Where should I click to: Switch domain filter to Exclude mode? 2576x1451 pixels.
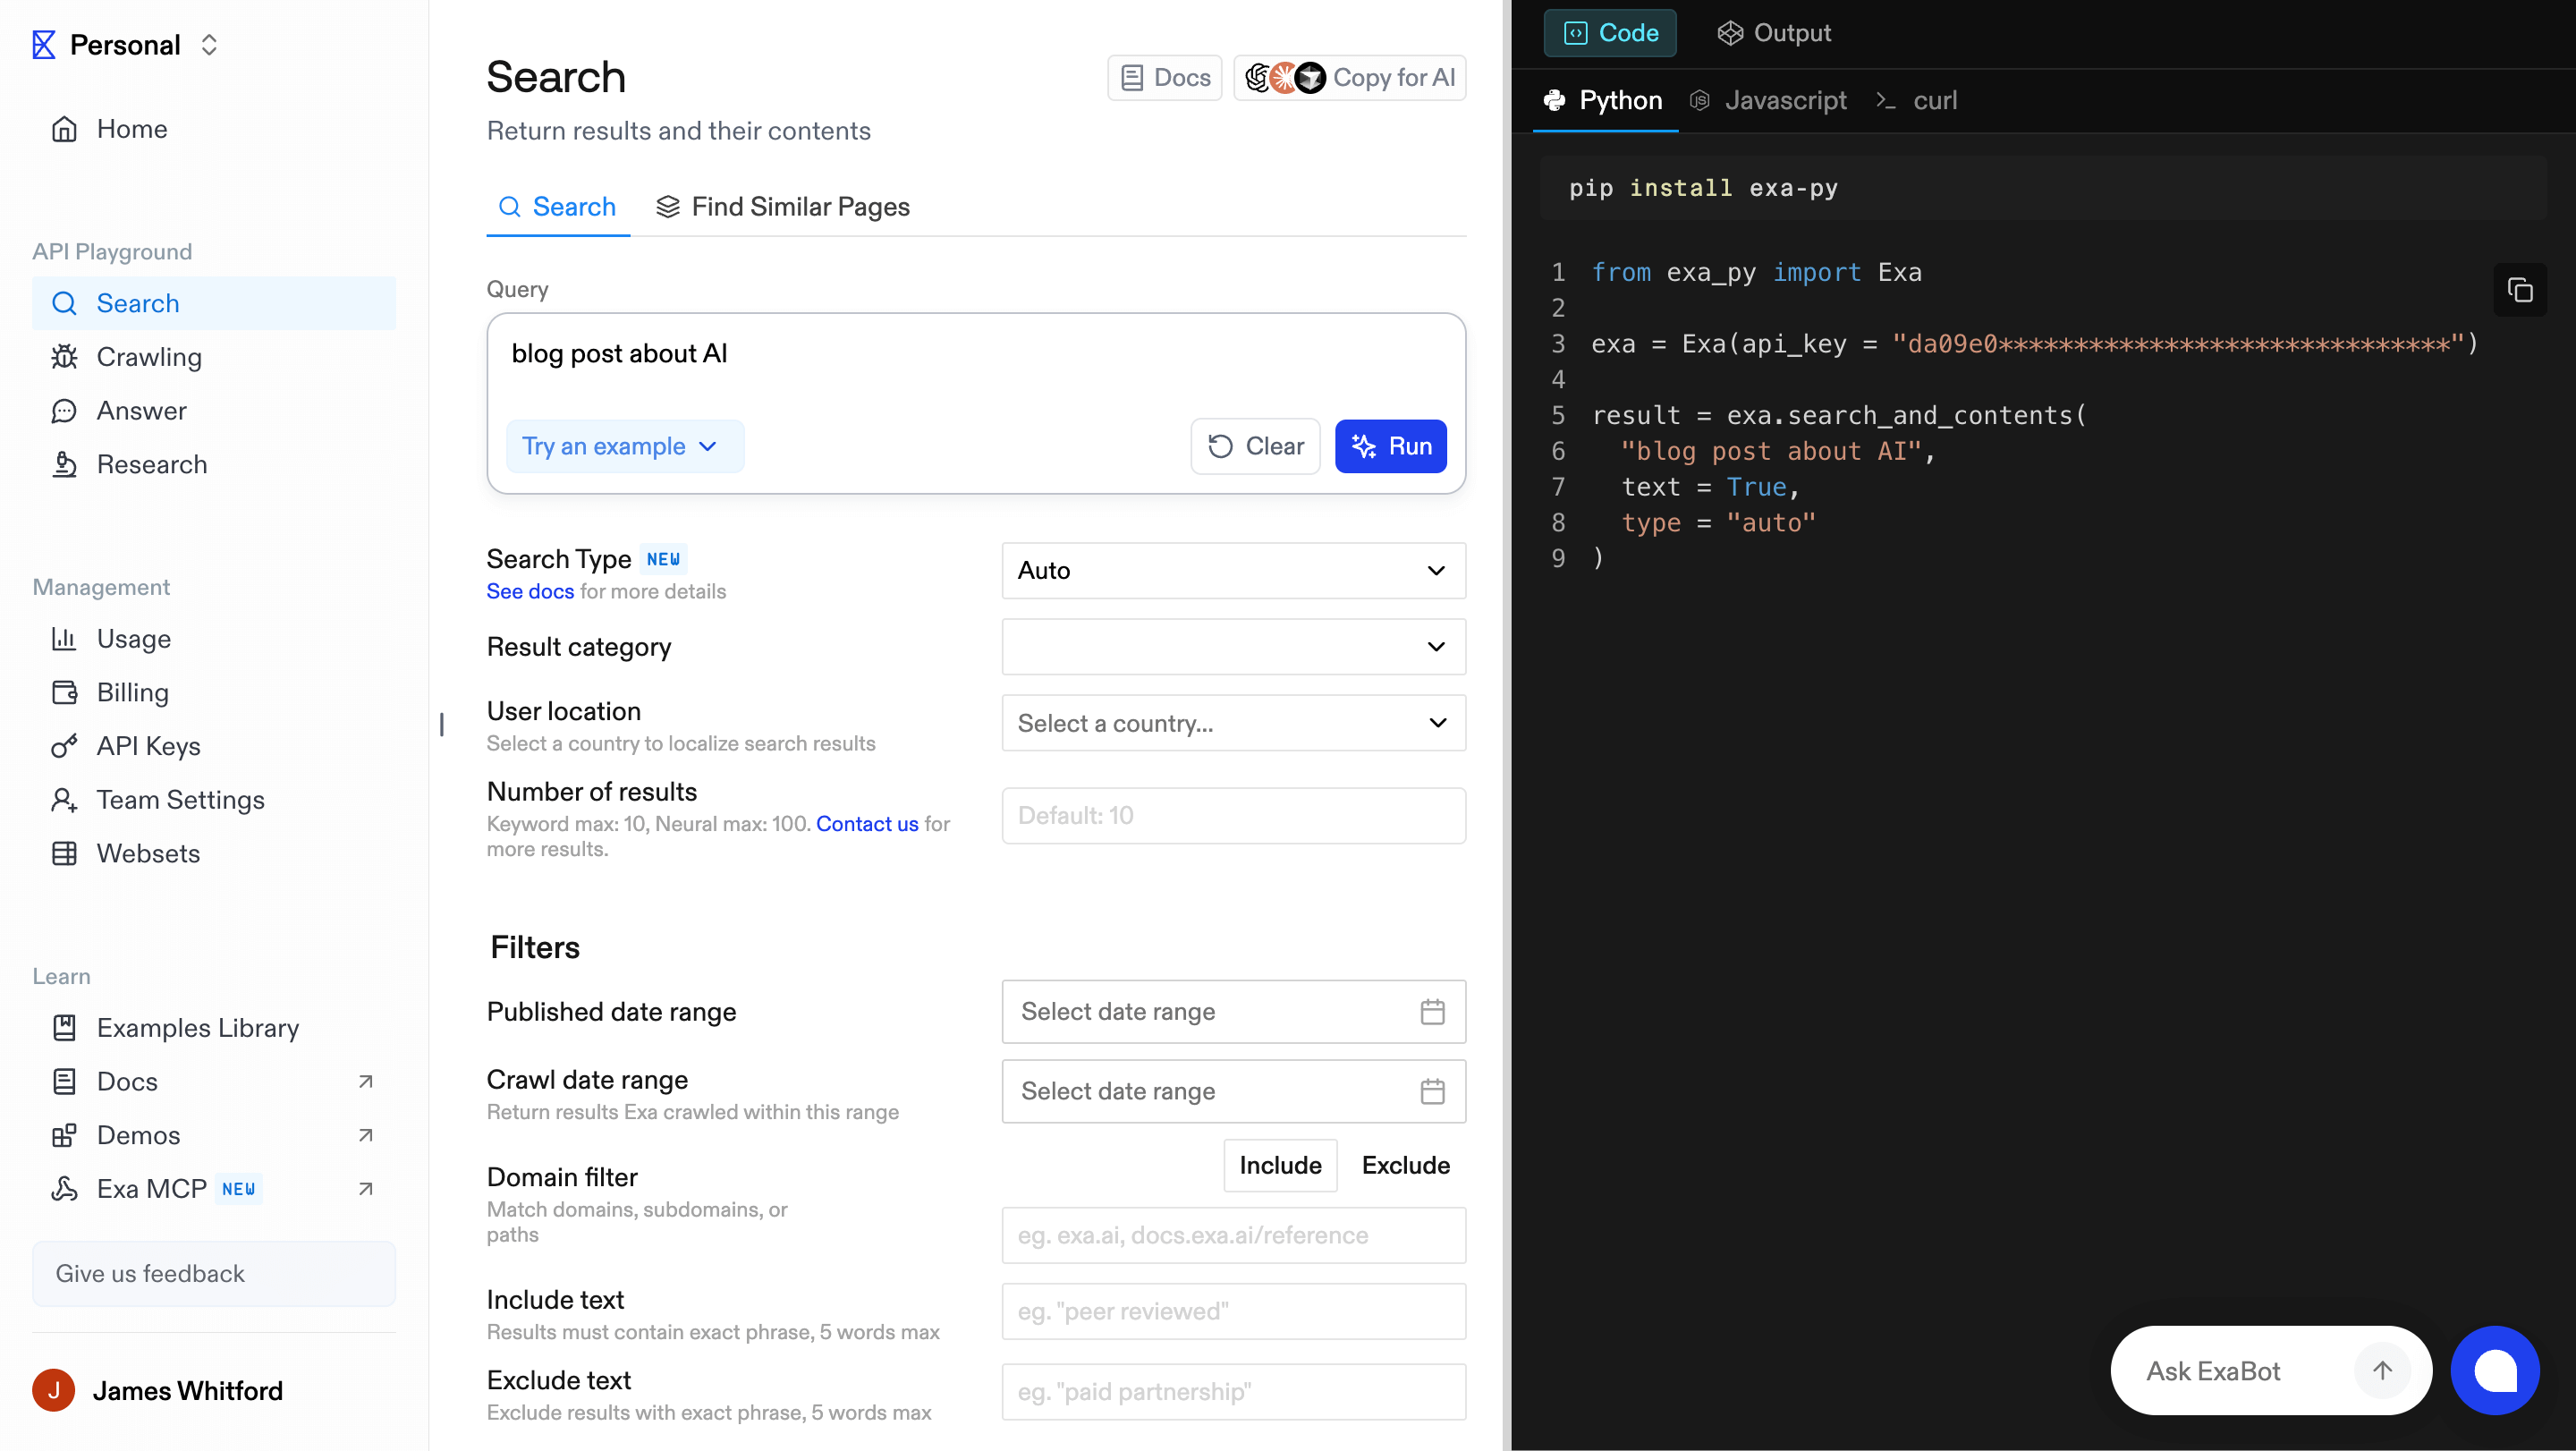[1405, 1164]
